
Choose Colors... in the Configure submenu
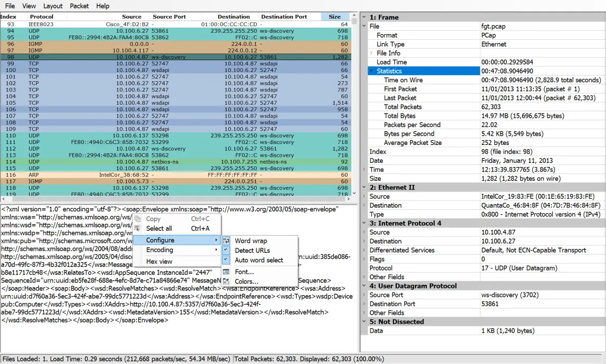tap(260, 281)
